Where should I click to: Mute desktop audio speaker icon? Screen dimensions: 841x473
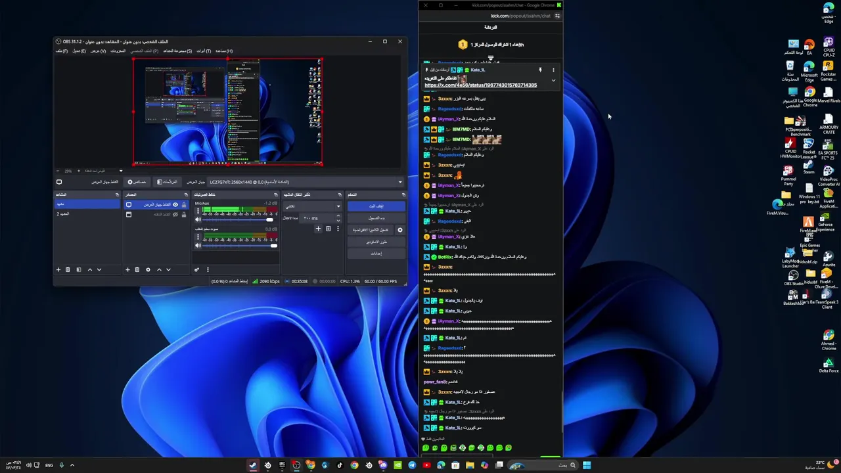(x=198, y=245)
